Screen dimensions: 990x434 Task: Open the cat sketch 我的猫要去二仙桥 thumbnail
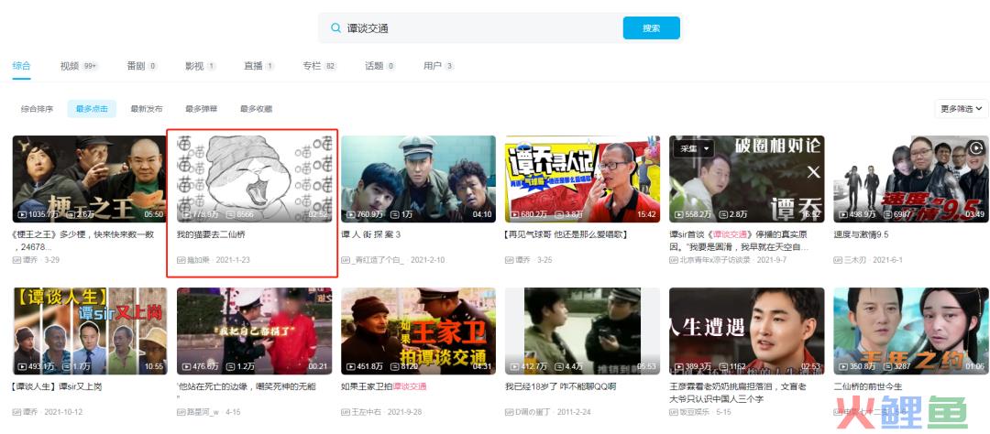pyautogui.click(x=254, y=179)
